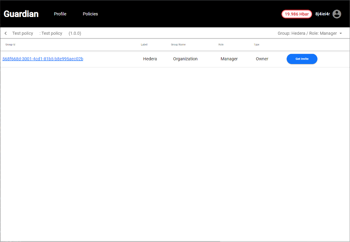Click the Group Name column header

coord(178,45)
